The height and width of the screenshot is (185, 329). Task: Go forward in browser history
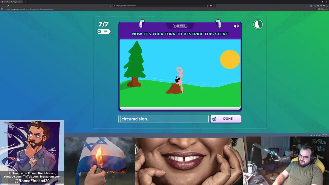pyautogui.click(x=5, y=6)
